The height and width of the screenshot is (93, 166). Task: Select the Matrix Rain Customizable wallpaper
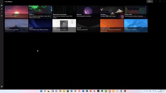pos(64,12)
